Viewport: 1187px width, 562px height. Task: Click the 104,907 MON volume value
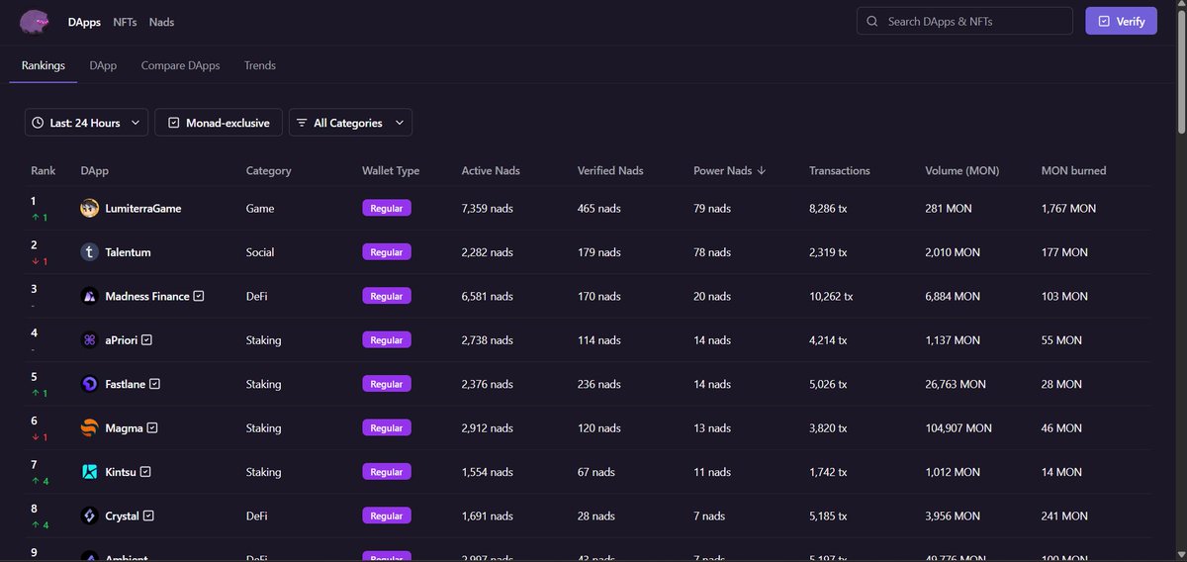pyautogui.click(x=959, y=428)
